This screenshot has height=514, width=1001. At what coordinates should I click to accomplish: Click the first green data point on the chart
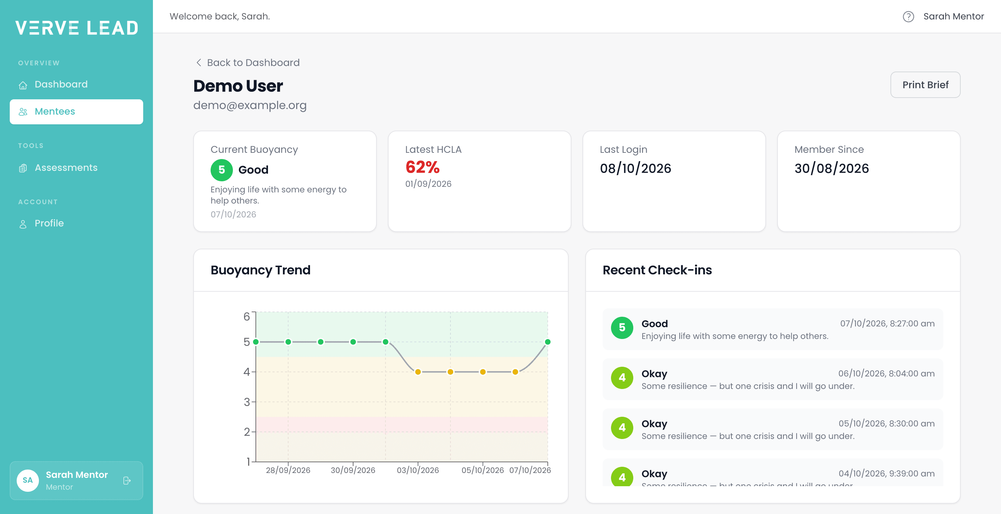click(256, 342)
